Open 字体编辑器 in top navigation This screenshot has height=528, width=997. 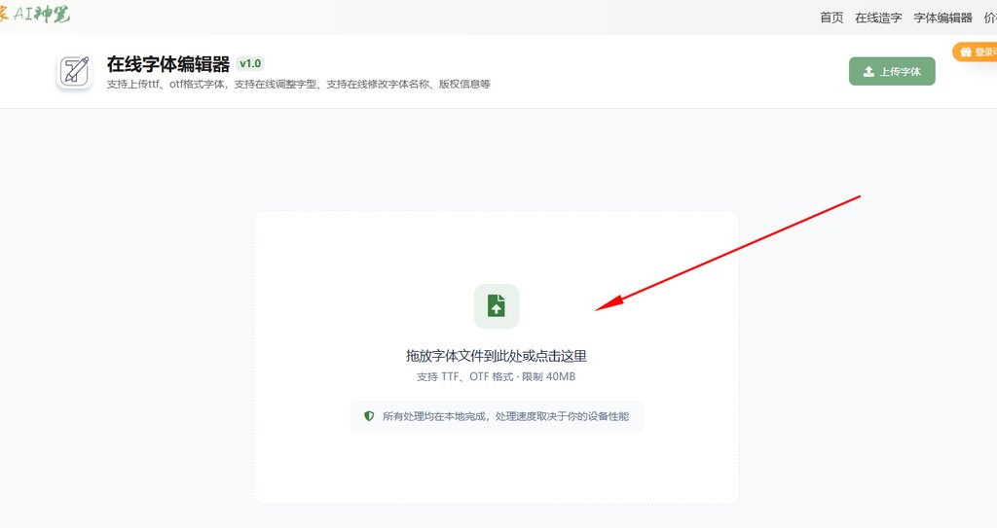(942, 18)
